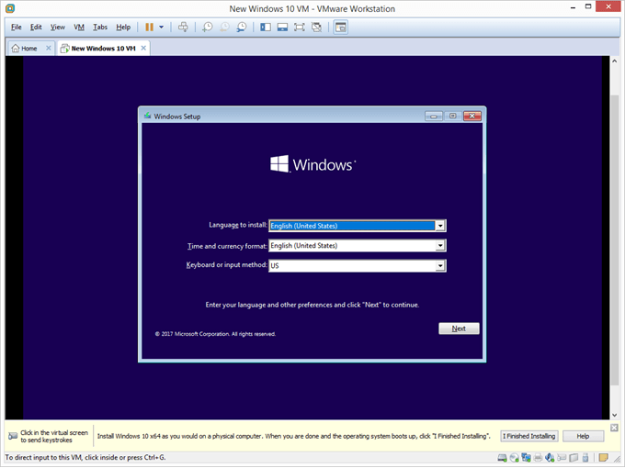Viewport: 625px width, 468px height.
Task: Click Send Ctrl+Alt+Del toolbar icon
Action: coord(183,28)
